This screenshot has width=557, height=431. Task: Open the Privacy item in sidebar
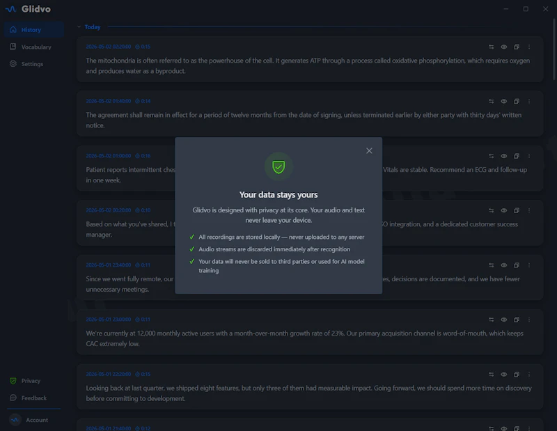pyautogui.click(x=34, y=381)
